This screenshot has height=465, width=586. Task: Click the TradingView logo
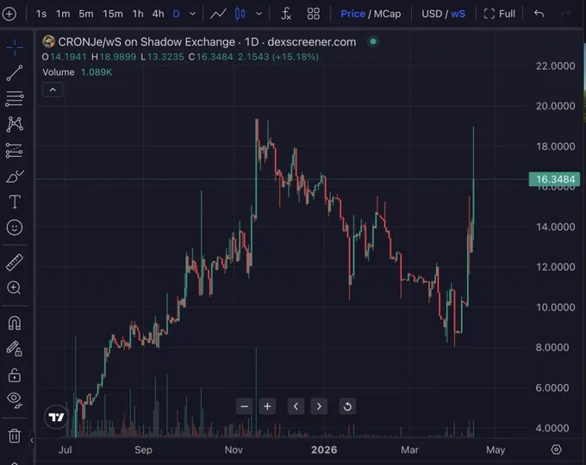click(56, 417)
